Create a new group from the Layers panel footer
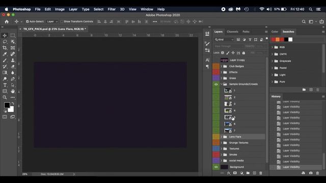This screenshot has height=183, width=326. click(x=248, y=173)
